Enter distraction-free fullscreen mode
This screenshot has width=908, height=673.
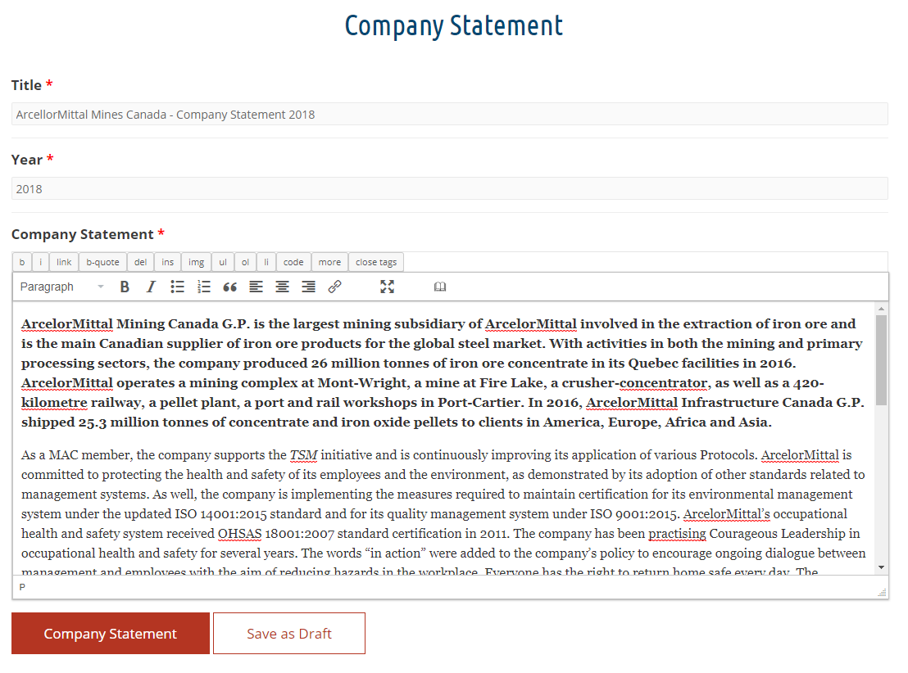click(x=387, y=287)
